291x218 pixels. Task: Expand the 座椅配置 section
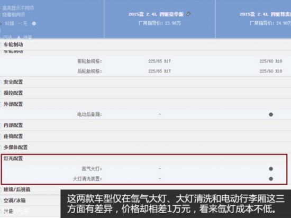(x=13, y=137)
